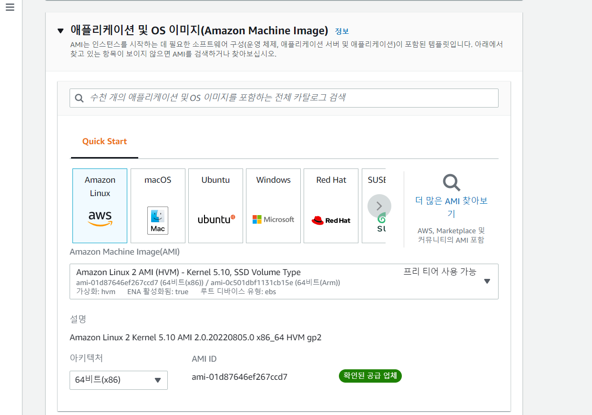Viewport: 592px width, 415px height.
Task: Click the 프리 티어 사용 가능 label
Action: tap(440, 272)
